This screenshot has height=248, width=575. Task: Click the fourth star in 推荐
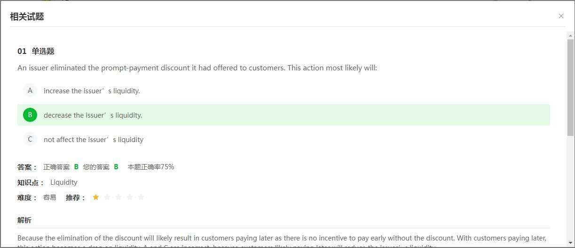pyautogui.click(x=130, y=197)
